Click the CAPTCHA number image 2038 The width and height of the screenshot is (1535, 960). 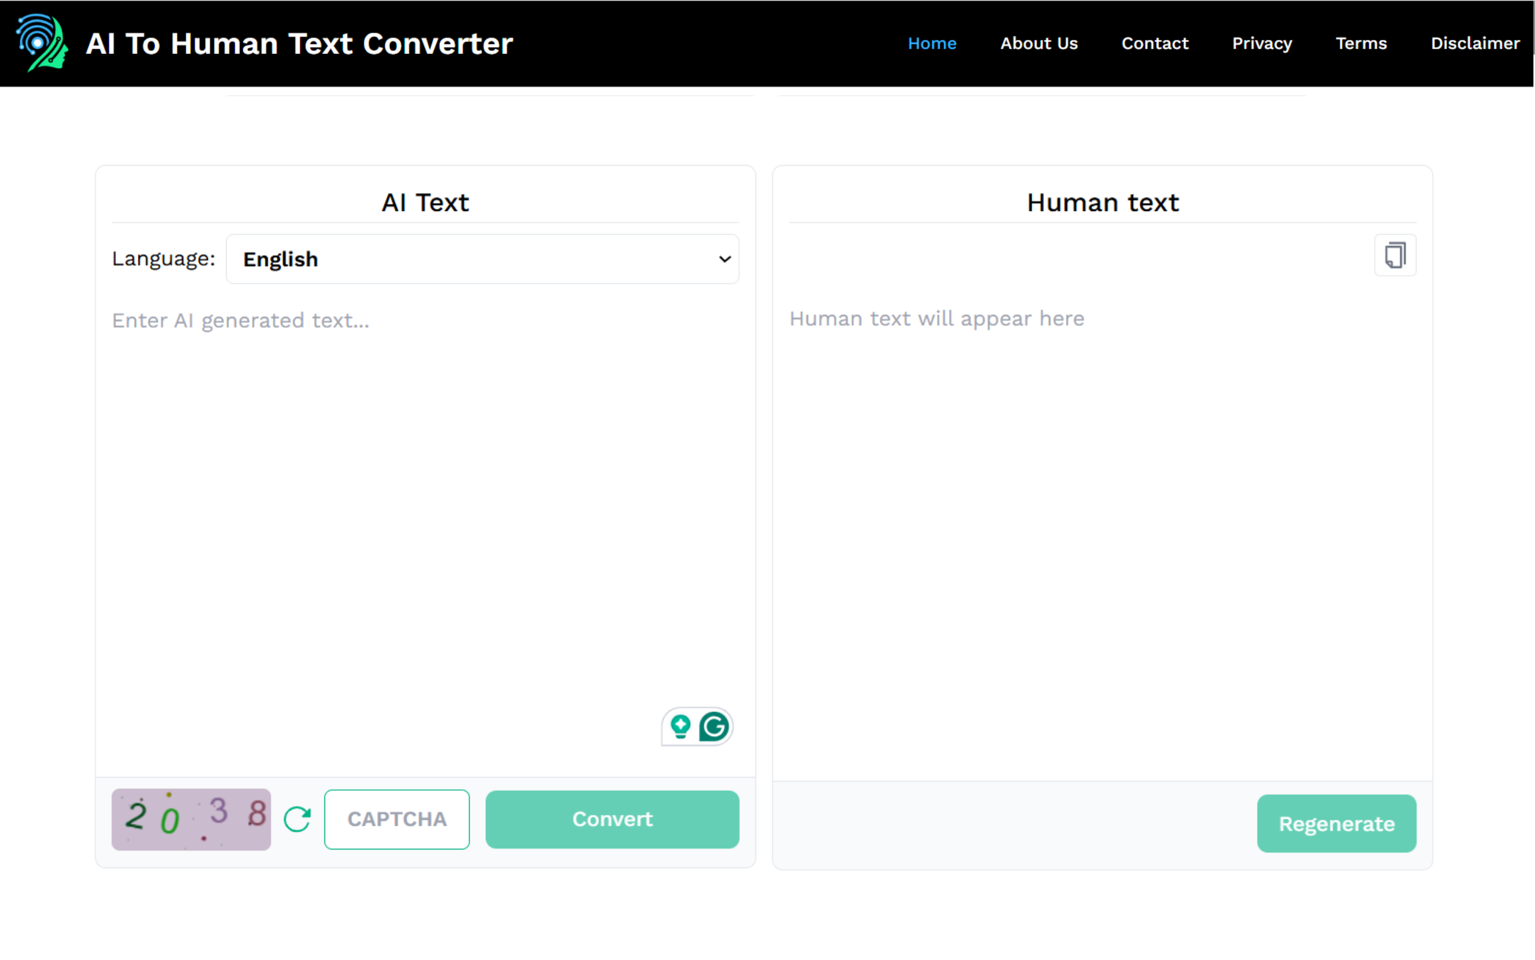[191, 819]
